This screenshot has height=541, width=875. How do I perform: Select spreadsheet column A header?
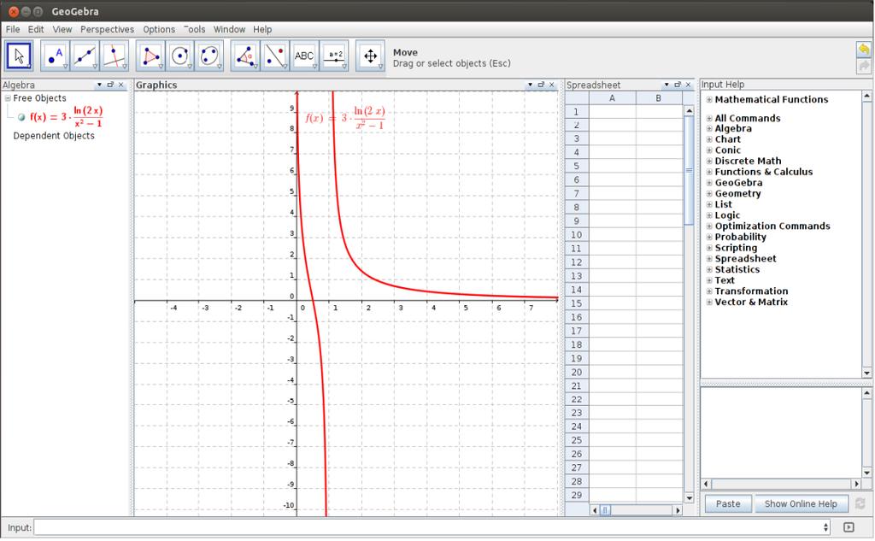[x=612, y=98]
